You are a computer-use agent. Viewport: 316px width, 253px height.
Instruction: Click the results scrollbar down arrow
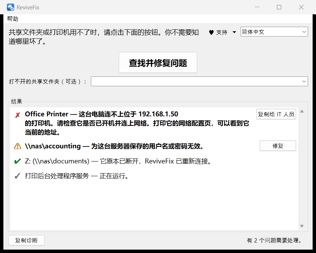[302, 226]
